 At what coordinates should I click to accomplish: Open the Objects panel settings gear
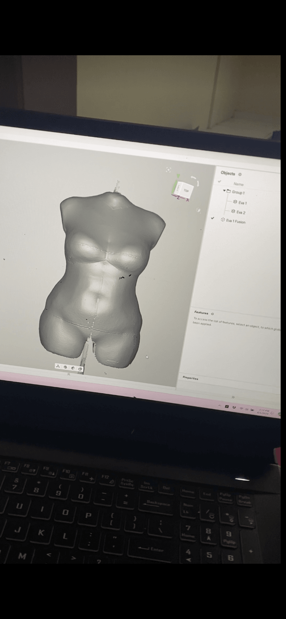tap(240, 174)
